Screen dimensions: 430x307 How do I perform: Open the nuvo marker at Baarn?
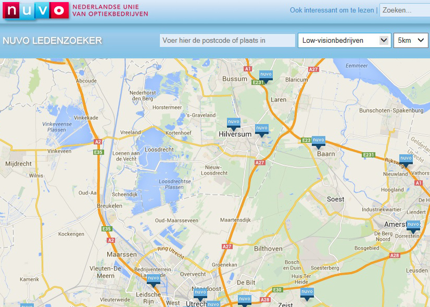[318, 142]
